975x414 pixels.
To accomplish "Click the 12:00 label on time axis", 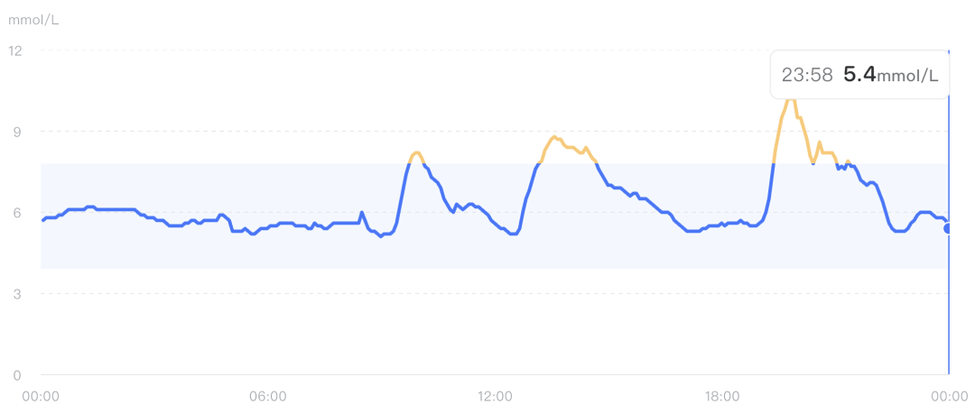I will (495, 396).
